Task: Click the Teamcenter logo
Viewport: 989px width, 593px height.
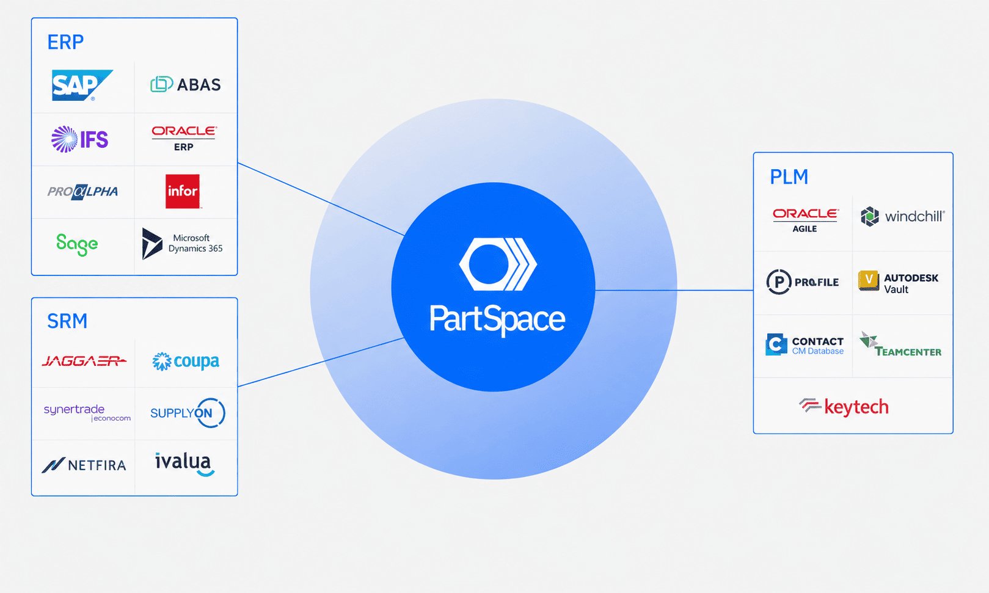Action: pyautogui.click(x=900, y=344)
